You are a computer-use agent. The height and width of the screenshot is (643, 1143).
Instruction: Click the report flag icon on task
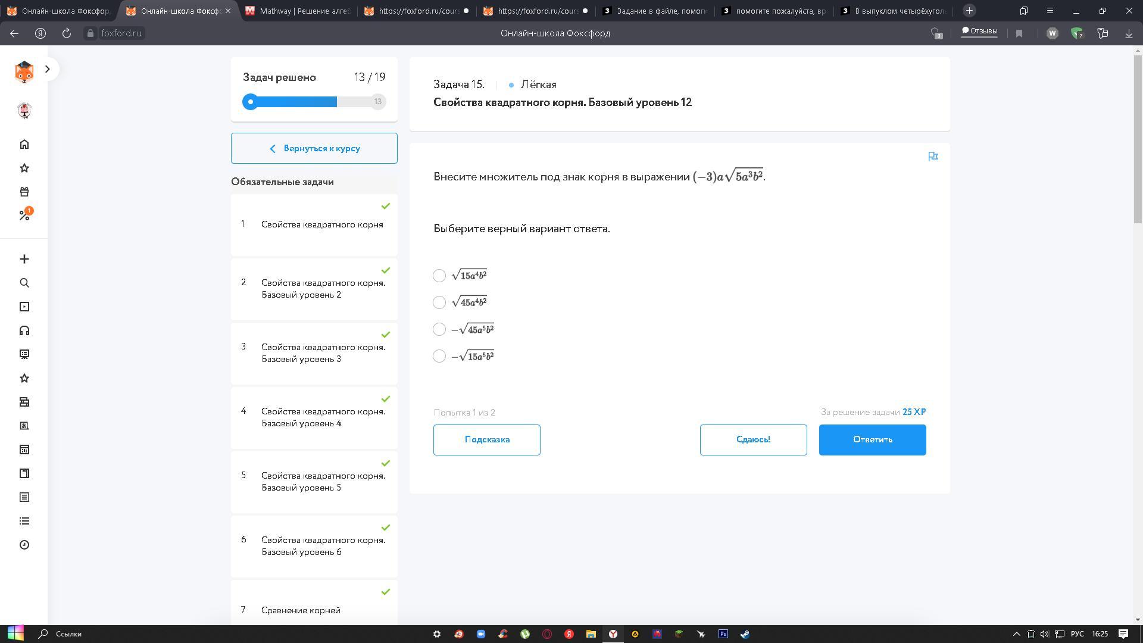click(933, 157)
